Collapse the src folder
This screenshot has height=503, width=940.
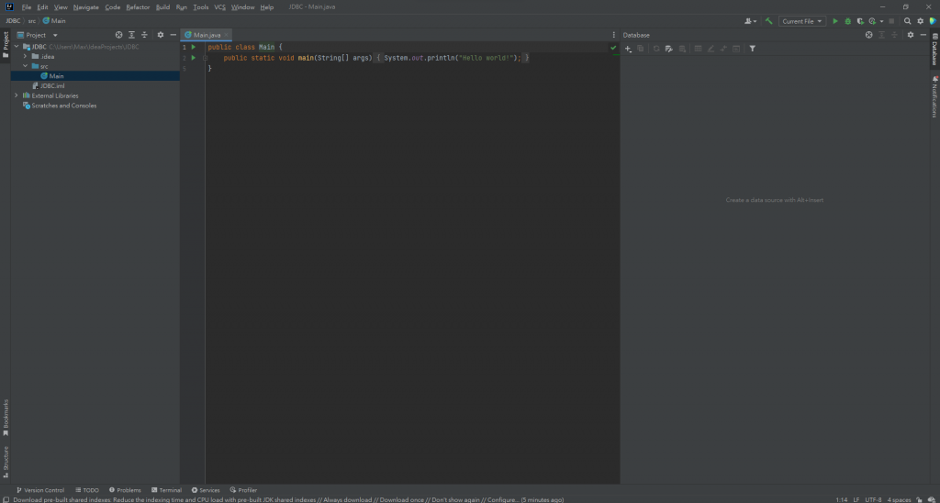coord(25,66)
